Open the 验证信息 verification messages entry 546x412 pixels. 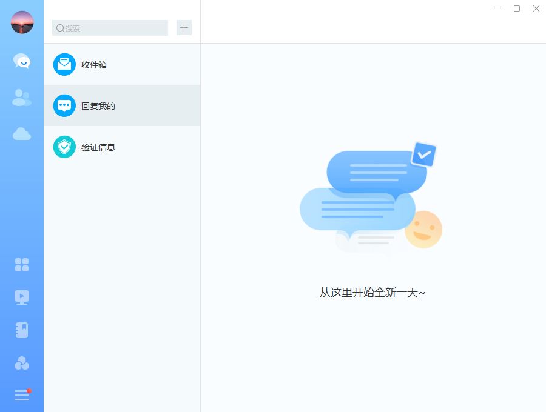121,147
